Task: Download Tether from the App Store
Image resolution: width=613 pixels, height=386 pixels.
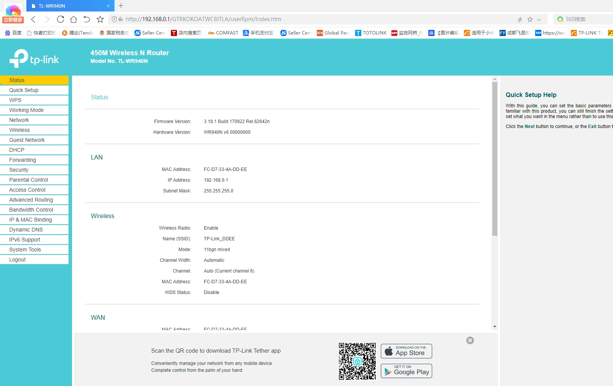Action: click(x=406, y=351)
